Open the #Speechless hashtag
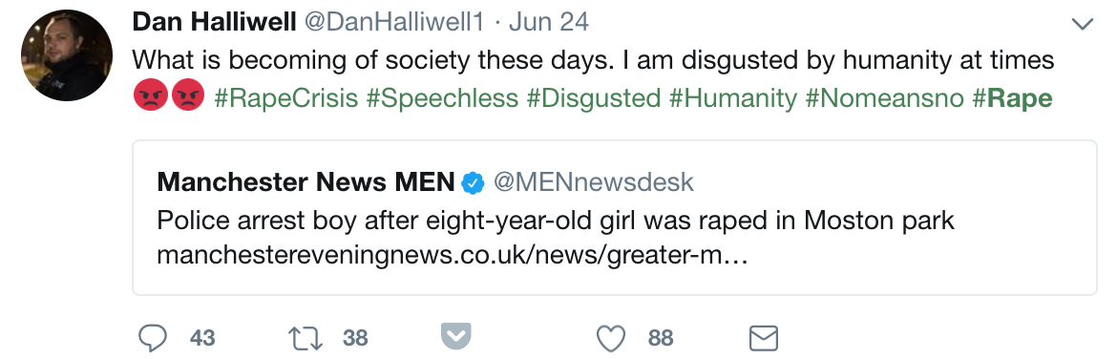The image size is (1117, 359). tap(442, 97)
